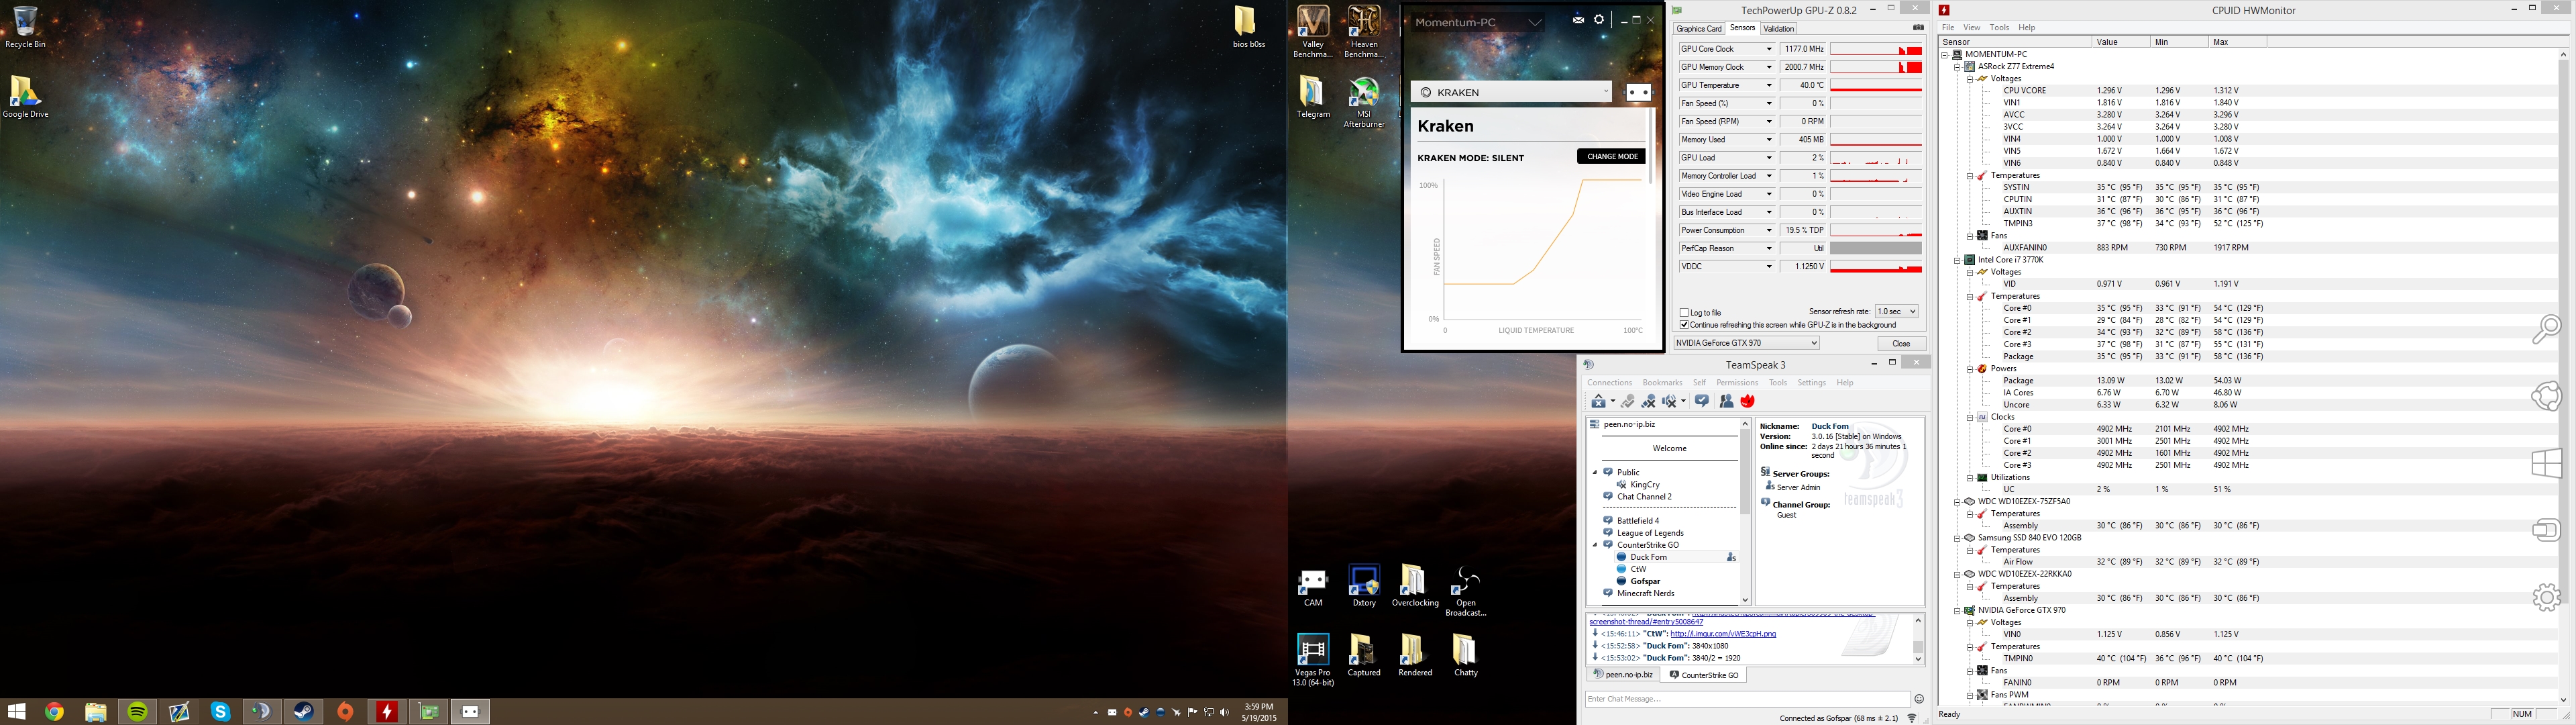Viewport: 2576px width, 725px height.
Task: Select the Overclocking desktop folder
Action: coord(1414,587)
